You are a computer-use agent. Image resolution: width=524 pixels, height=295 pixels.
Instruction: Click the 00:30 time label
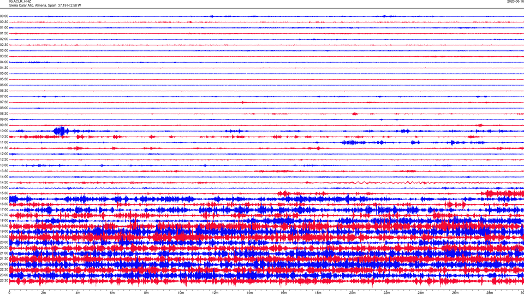point(4,22)
